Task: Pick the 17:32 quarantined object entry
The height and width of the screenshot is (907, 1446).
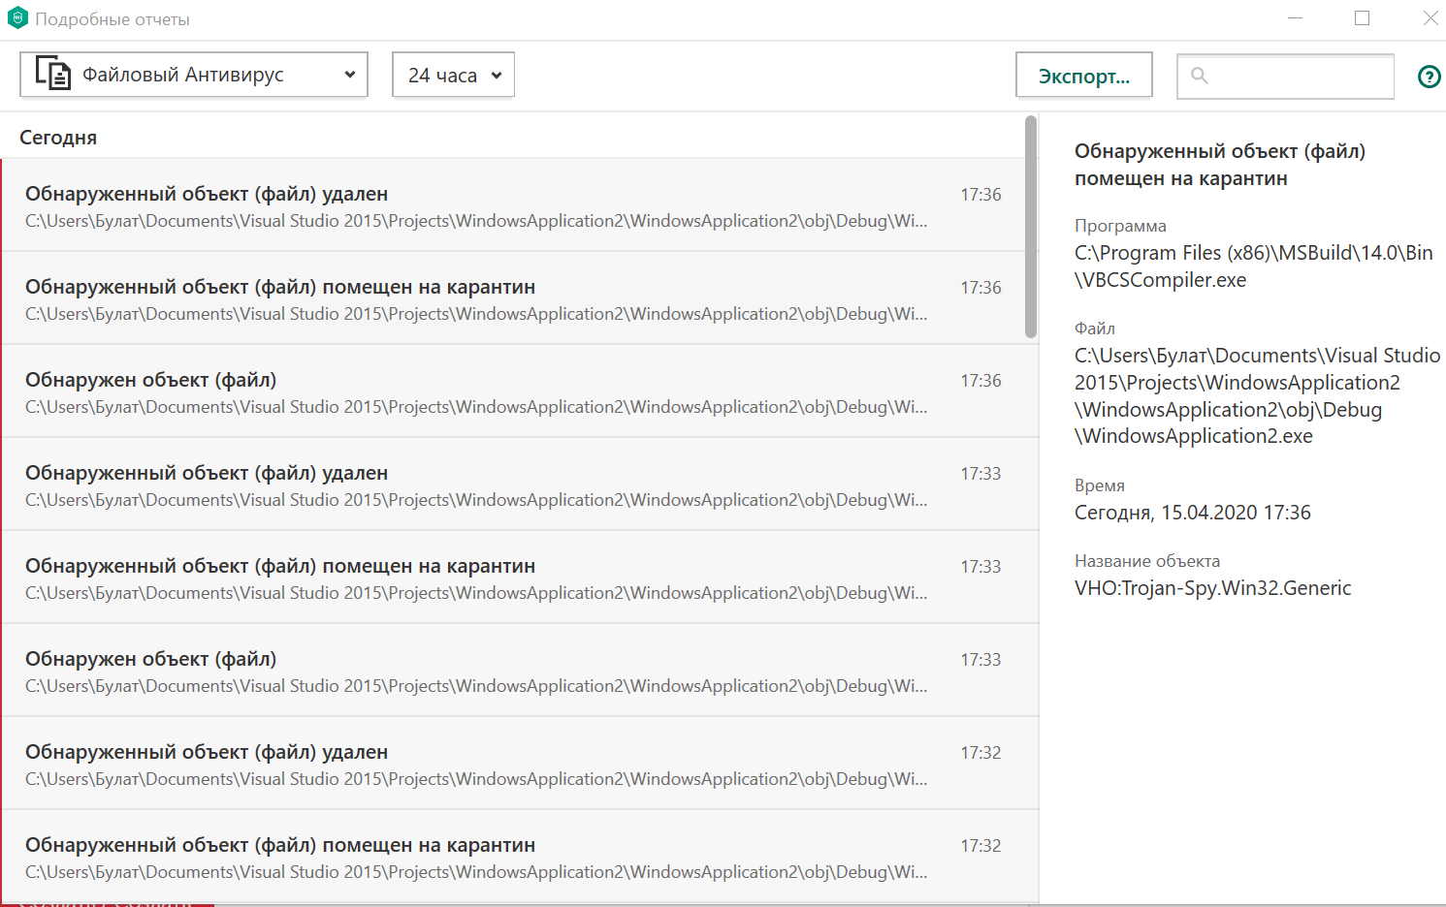Action: (x=514, y=857)
